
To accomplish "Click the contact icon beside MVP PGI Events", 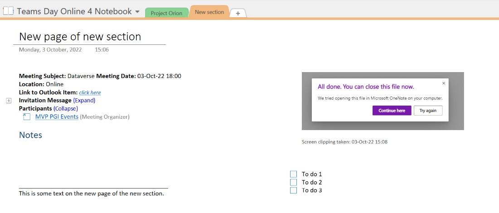I will pos(27,117).
